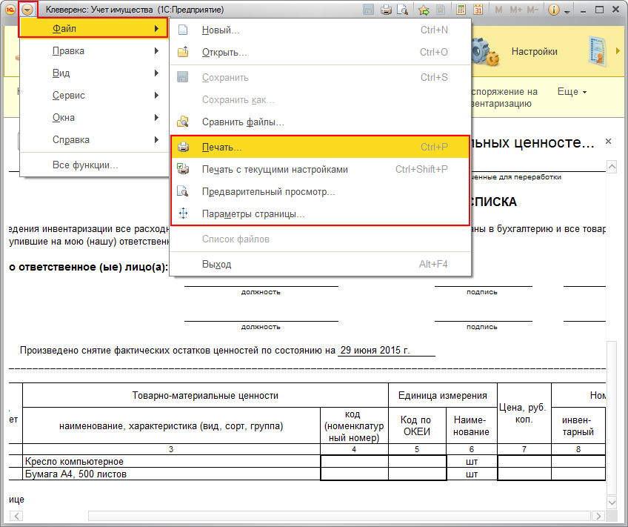Open the main menu round arrow button
The height and width of the screenshot is (527, 628).
[x=27, y=10]
